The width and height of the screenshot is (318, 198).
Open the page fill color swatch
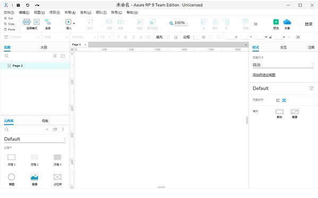pos(279,111)
